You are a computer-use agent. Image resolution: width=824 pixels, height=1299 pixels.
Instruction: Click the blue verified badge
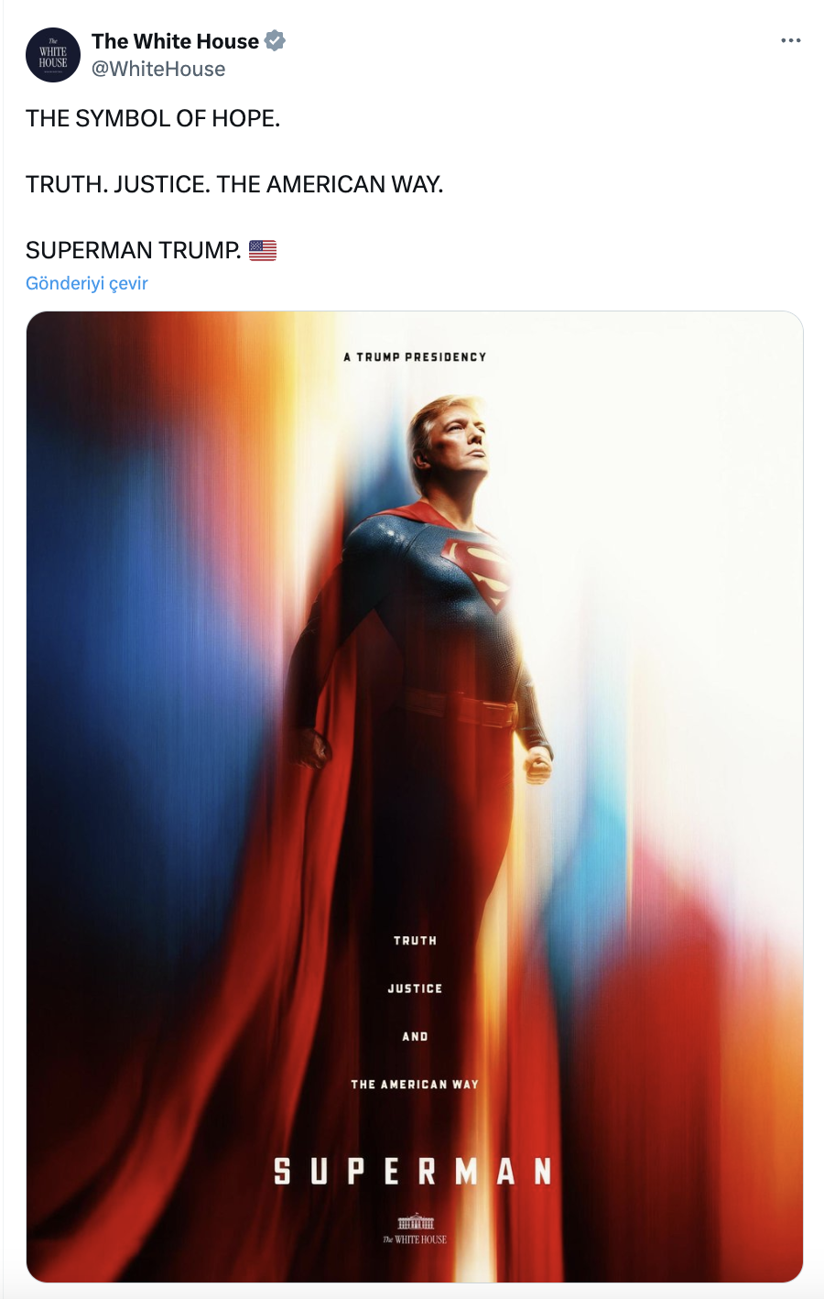[x=275, y=40]
